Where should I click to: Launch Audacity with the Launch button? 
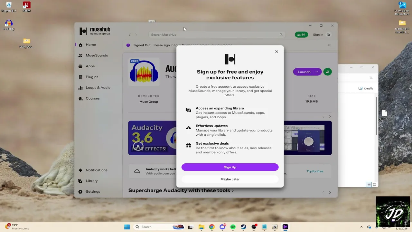304,72
